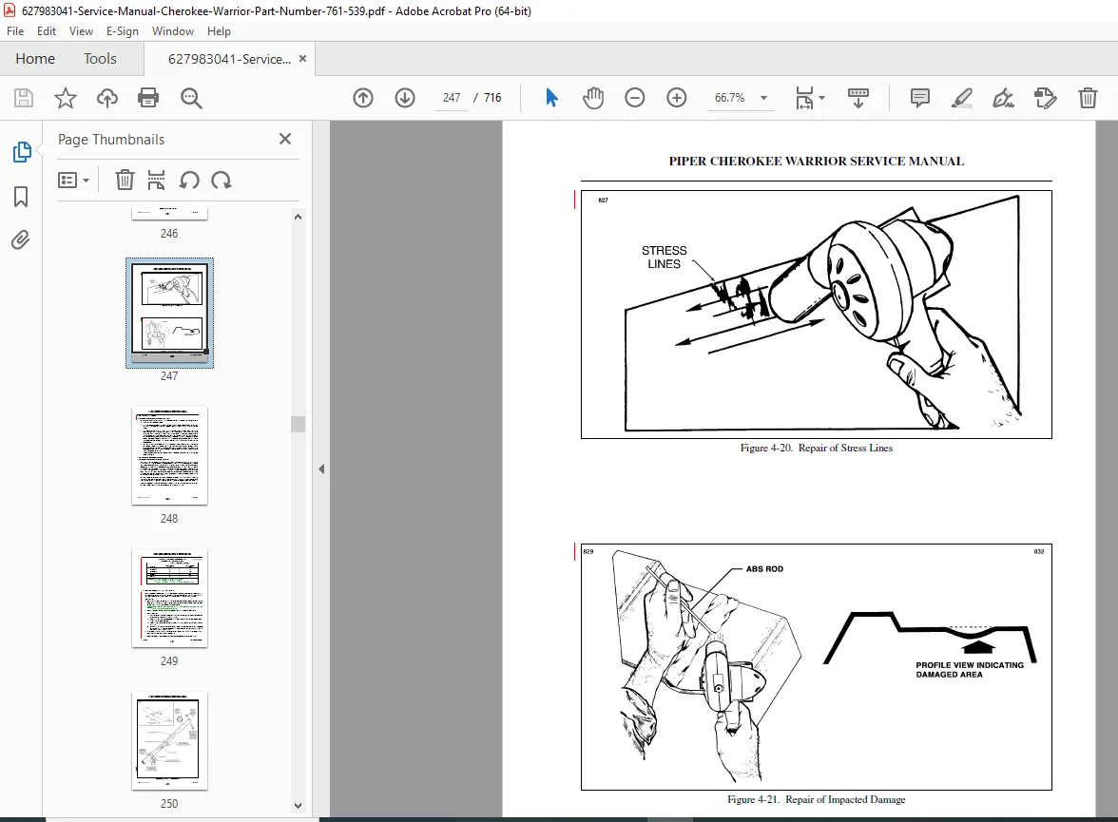The image size is (1118, 822).
Task: Click the Save file icon
Action: [x=24, y=98]
